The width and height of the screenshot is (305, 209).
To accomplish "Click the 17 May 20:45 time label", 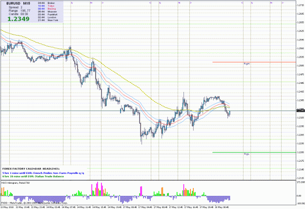I will click(207, 207).
